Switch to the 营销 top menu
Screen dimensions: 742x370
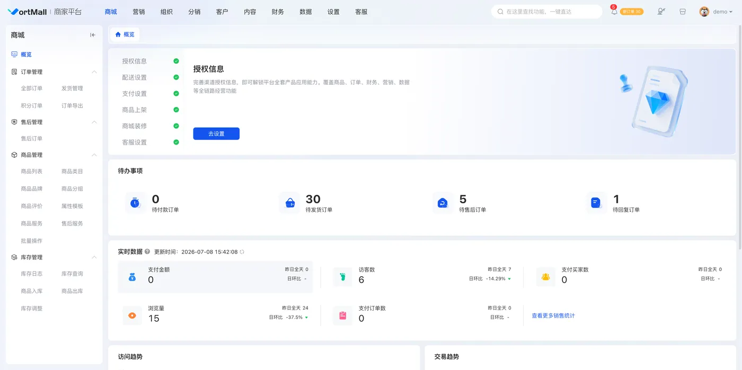click(139, 12)
